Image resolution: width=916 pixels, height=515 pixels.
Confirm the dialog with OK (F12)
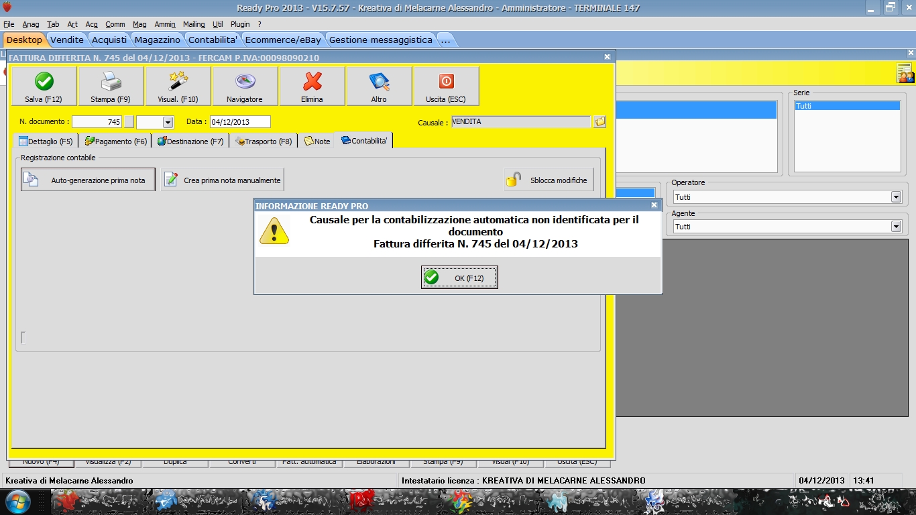click(x=459, y=278)
